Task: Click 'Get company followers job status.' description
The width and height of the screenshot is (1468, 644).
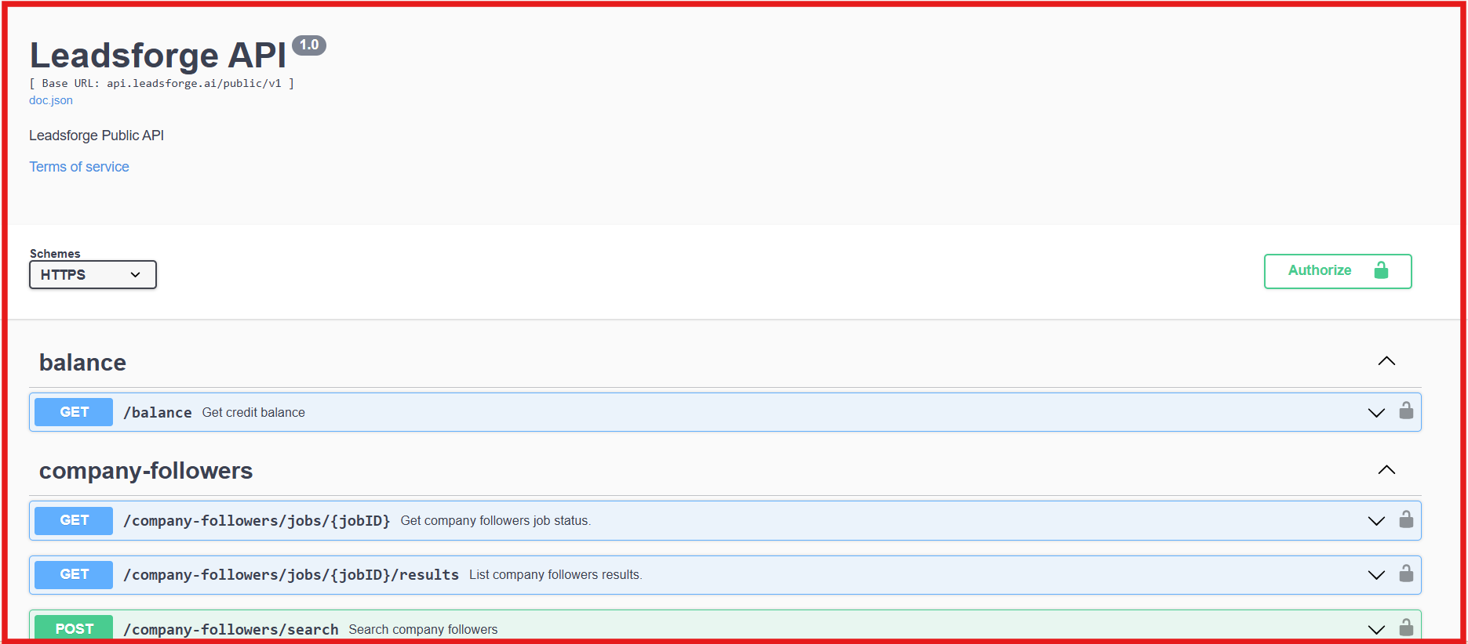Action: (496, 521)
